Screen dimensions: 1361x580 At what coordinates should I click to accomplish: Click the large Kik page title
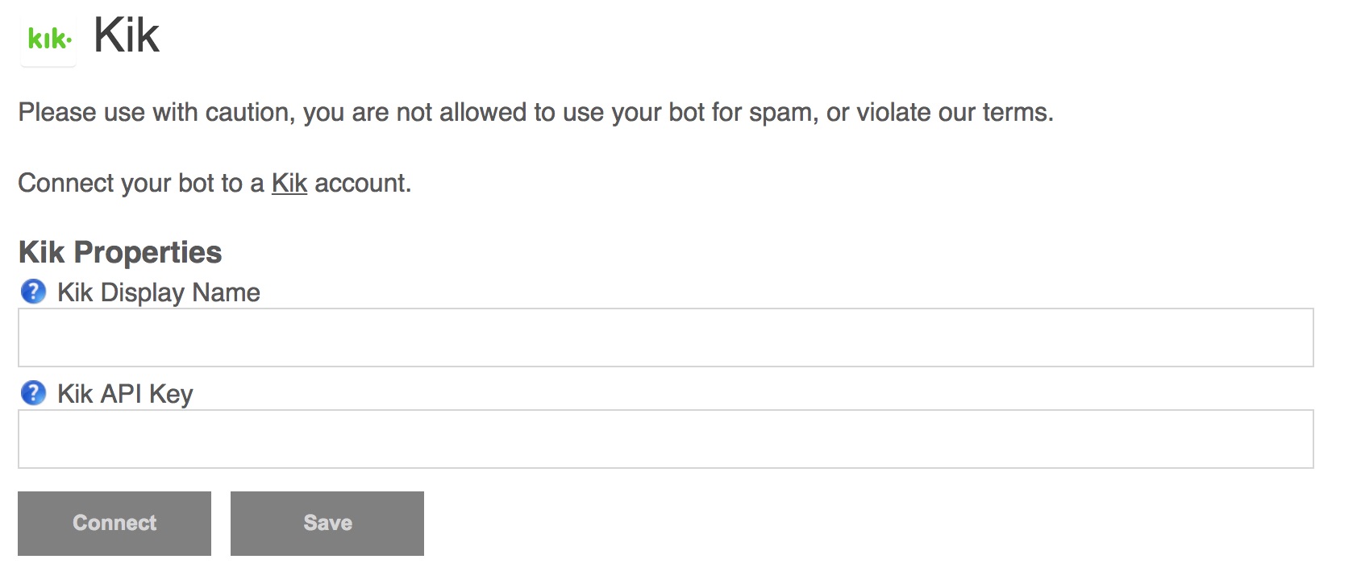click(127, 36)
